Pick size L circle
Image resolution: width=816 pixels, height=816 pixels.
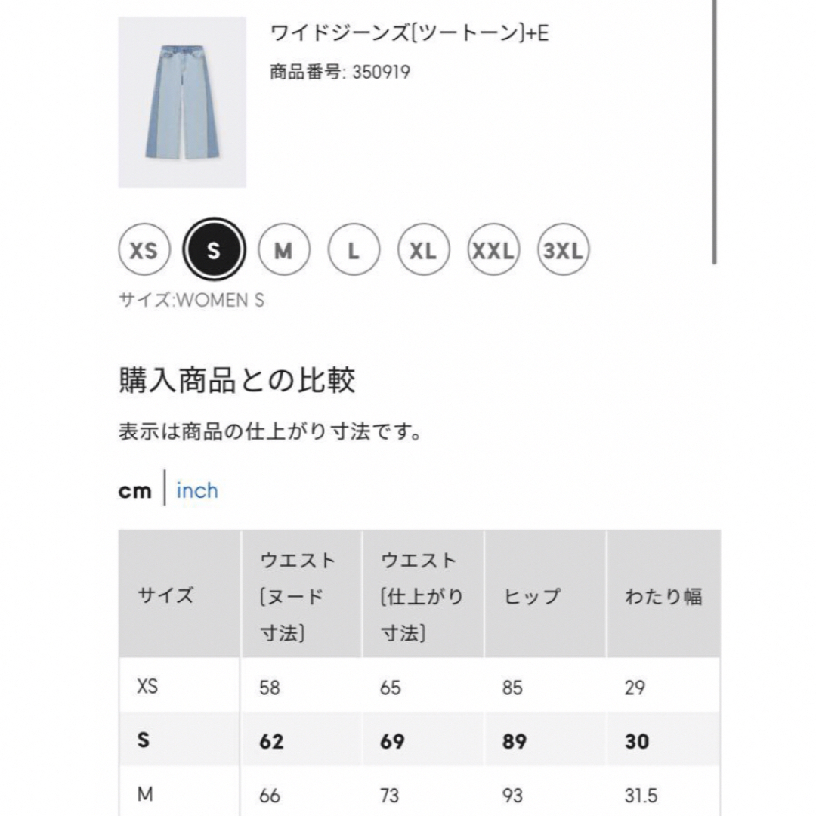click(354, 250)
